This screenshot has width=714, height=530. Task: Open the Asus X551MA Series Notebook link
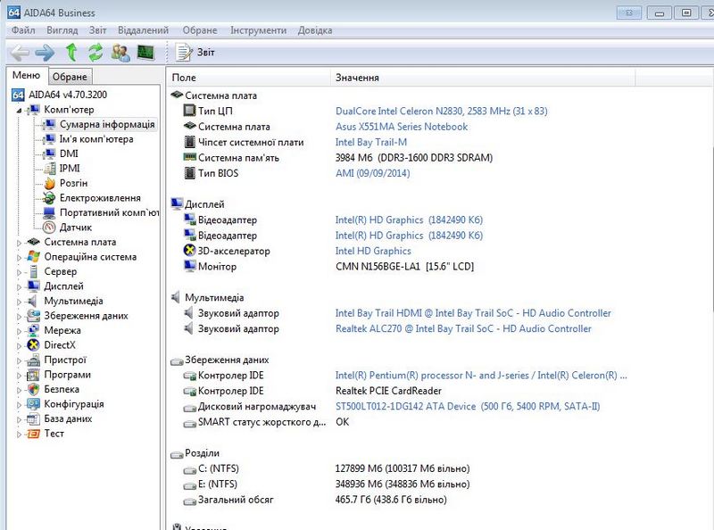(x=401, y=127)
